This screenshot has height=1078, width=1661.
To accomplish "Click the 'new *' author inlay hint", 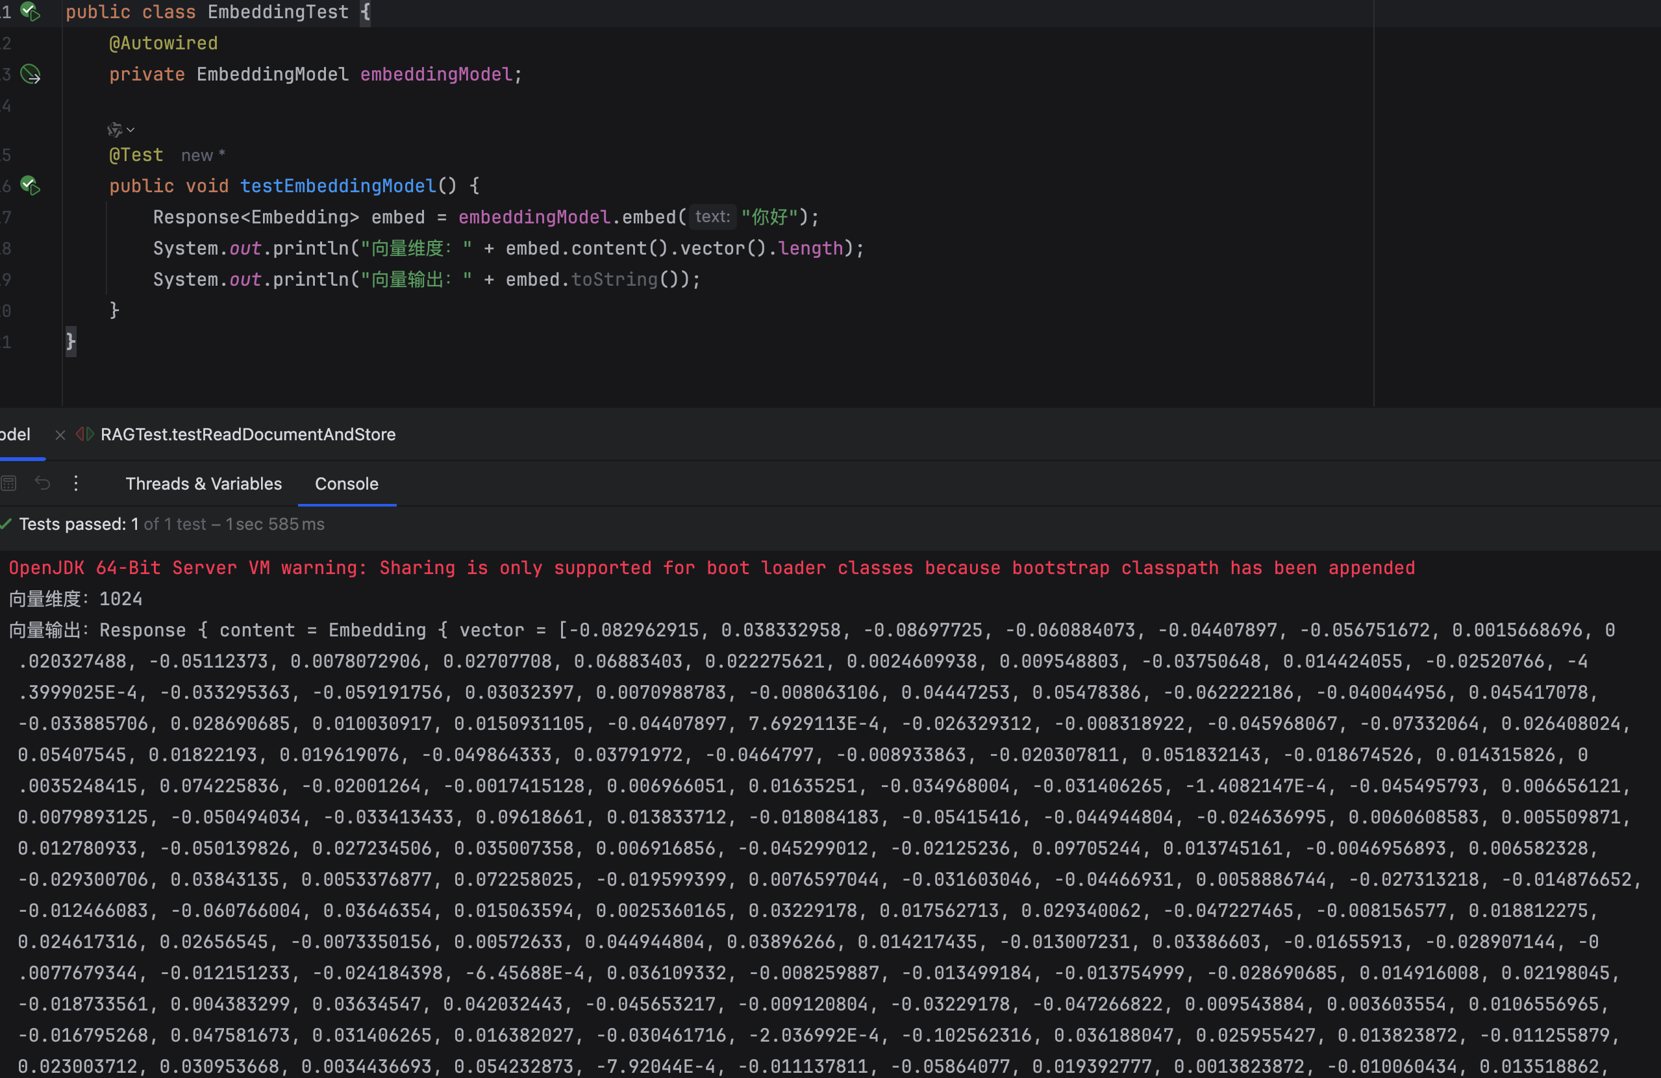I will click(x=203, y=156).
